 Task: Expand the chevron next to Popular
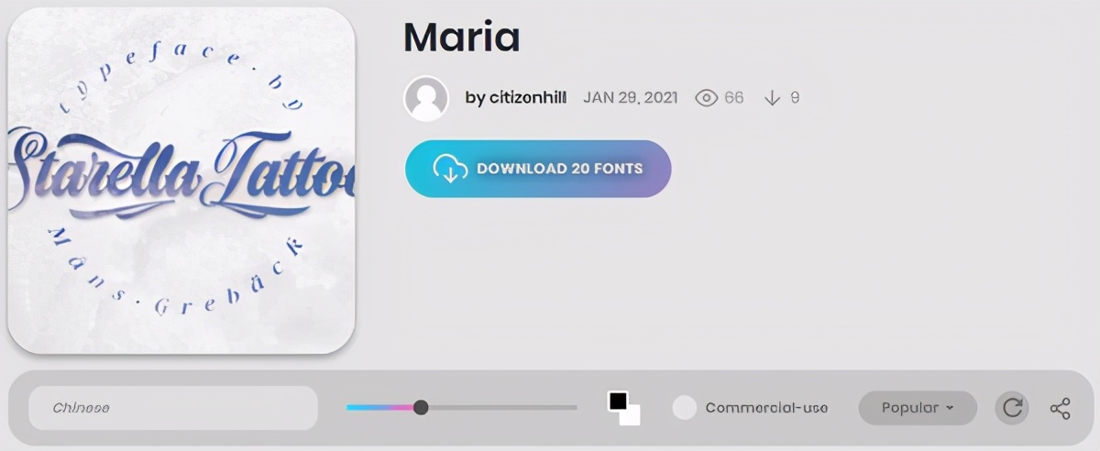pyautogui.click(x=950, y=408)
